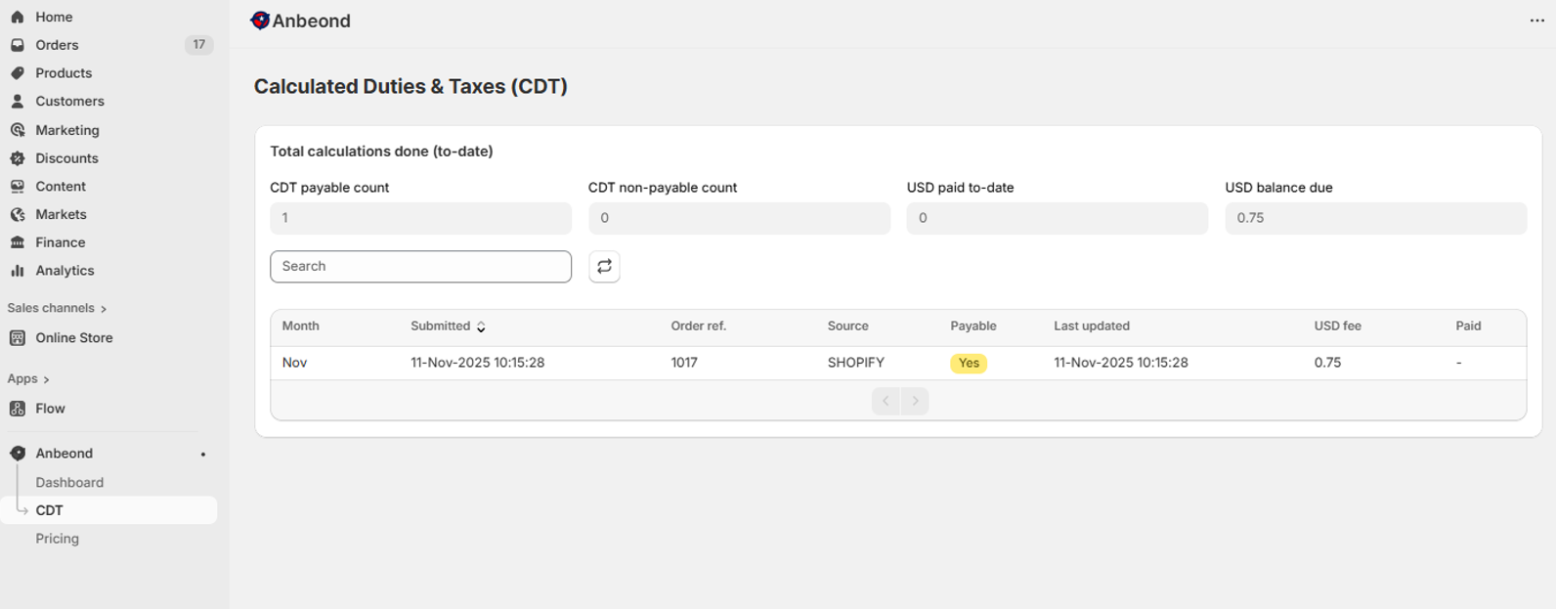Click the Customers person icon
Image resolution: width=1556 pixels, height=609 pixels.
(x=18, y=102)
